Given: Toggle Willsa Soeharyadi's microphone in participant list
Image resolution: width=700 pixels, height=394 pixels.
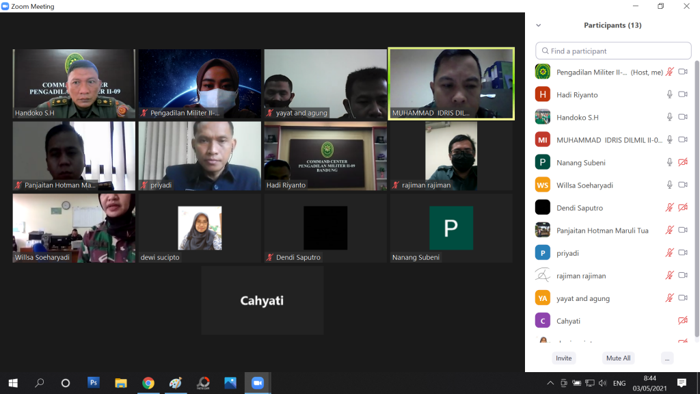Looking at the screenshot, I should tap(670, 185).
